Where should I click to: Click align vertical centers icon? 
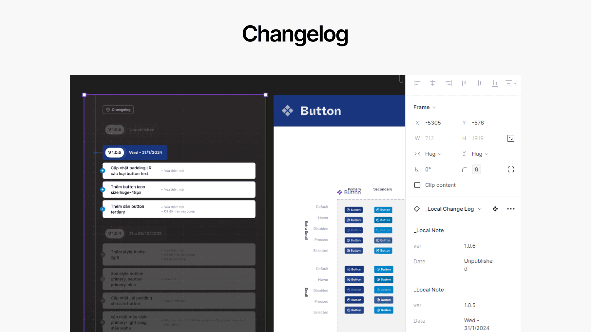pyautogui.click(x=479, y=83)
